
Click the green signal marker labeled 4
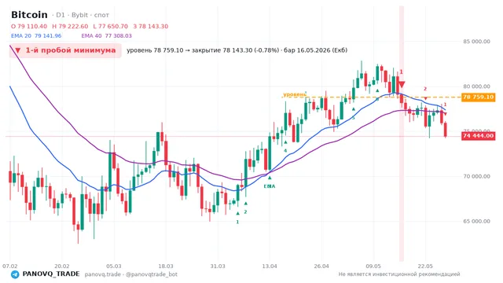pyautogui.click(x=285, y=142)
